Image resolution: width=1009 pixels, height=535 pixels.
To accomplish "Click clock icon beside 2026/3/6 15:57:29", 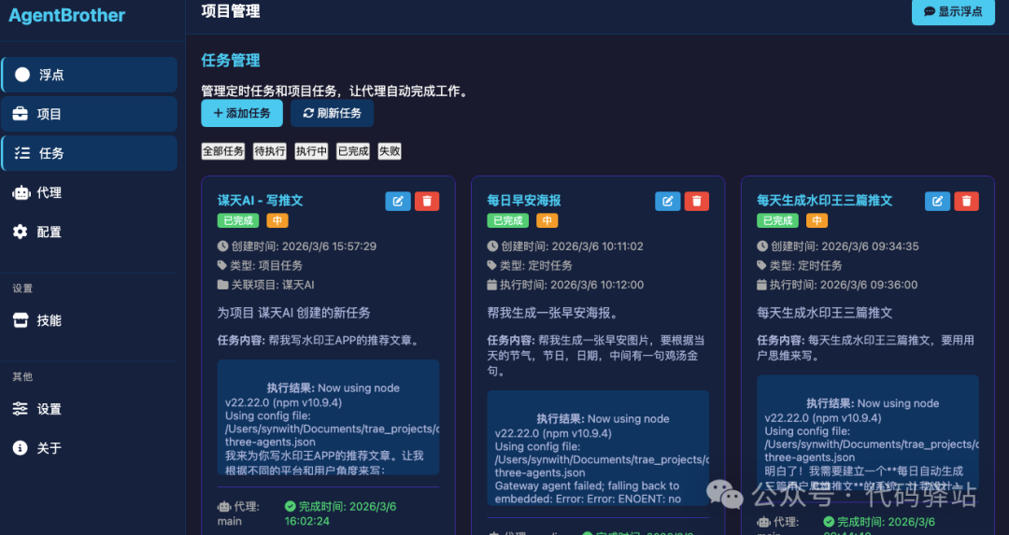I will [222, 246].
